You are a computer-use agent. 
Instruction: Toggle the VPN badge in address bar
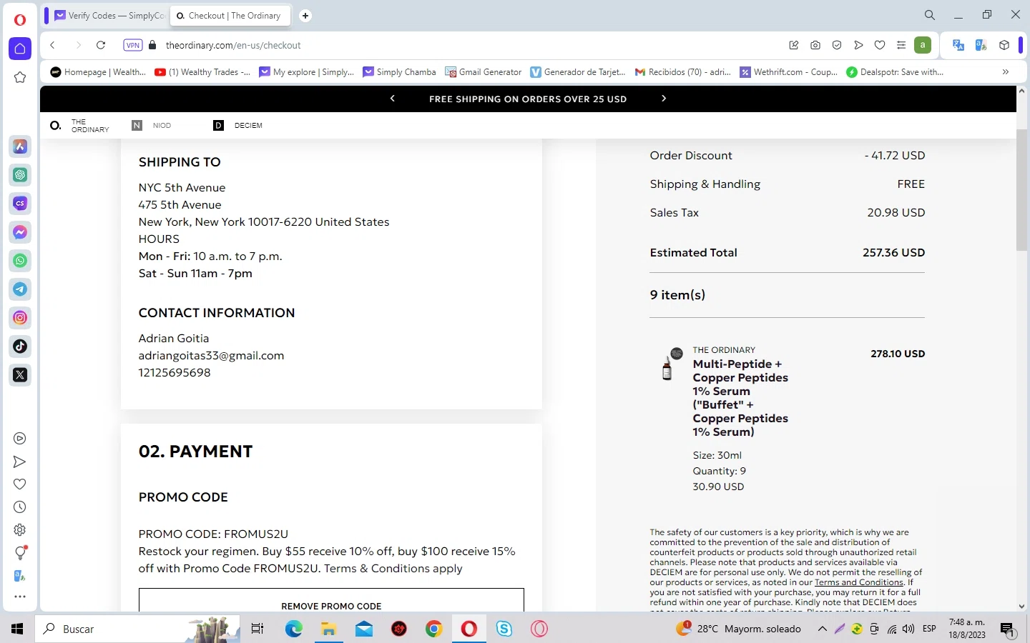(x=133, y=45)
